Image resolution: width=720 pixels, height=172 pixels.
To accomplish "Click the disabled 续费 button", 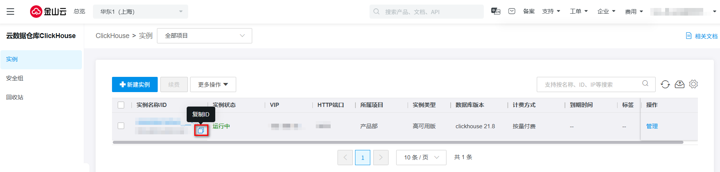I will (x=174, y=84).
